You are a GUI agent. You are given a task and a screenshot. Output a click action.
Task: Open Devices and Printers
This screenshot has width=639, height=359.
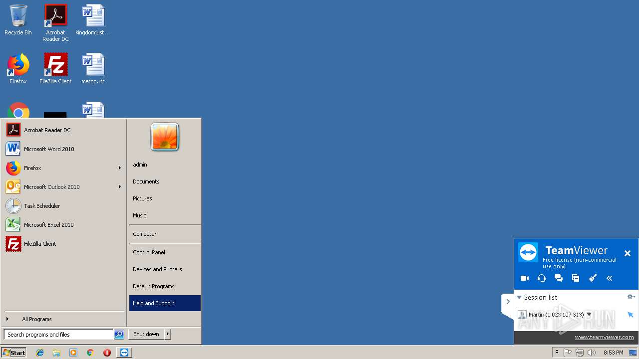tap(165, 269)
